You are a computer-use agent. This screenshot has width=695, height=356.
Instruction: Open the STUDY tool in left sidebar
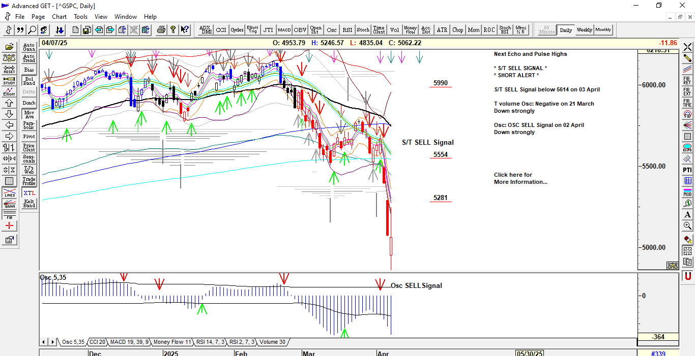point(9,81)
